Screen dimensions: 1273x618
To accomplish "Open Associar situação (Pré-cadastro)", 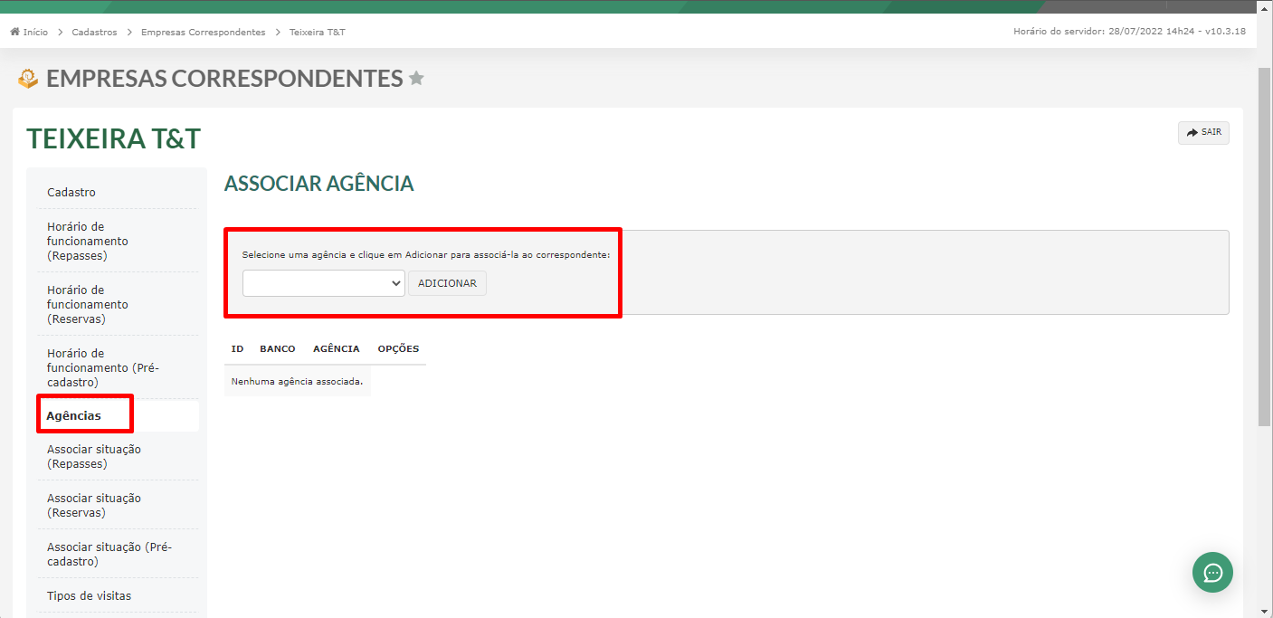I will click(x=109, y=554).
